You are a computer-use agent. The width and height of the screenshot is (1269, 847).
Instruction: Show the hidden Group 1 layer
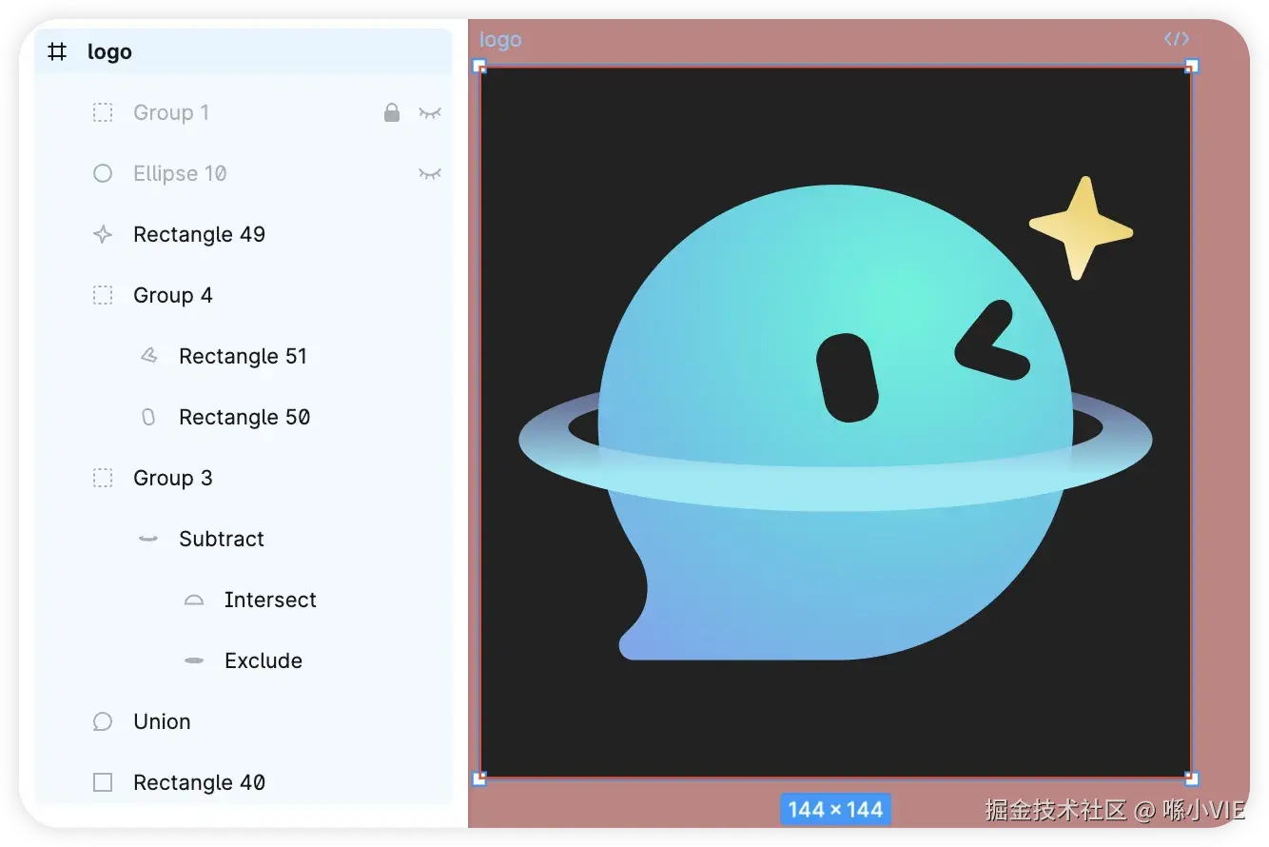click(431, 112)
